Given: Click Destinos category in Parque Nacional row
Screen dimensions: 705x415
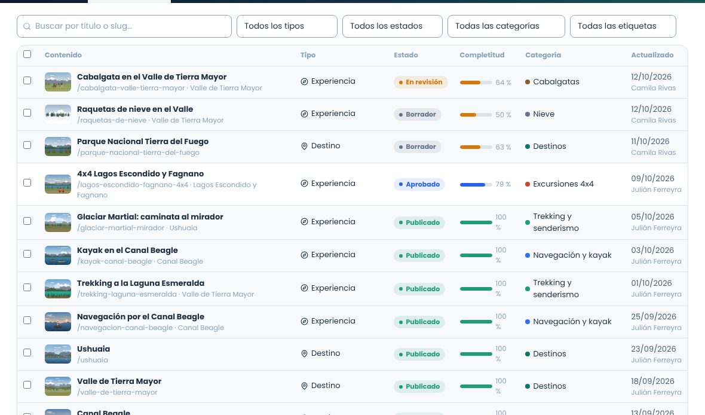Looking at the screenshot, I should [x=550, y=147].
